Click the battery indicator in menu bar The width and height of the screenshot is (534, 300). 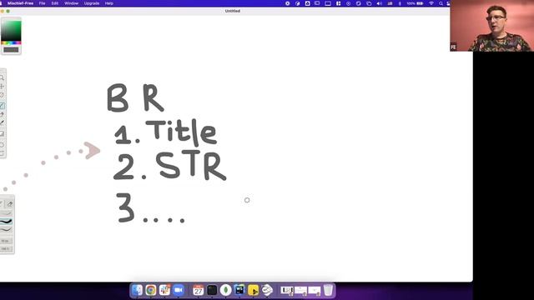(x=420, y=3)
